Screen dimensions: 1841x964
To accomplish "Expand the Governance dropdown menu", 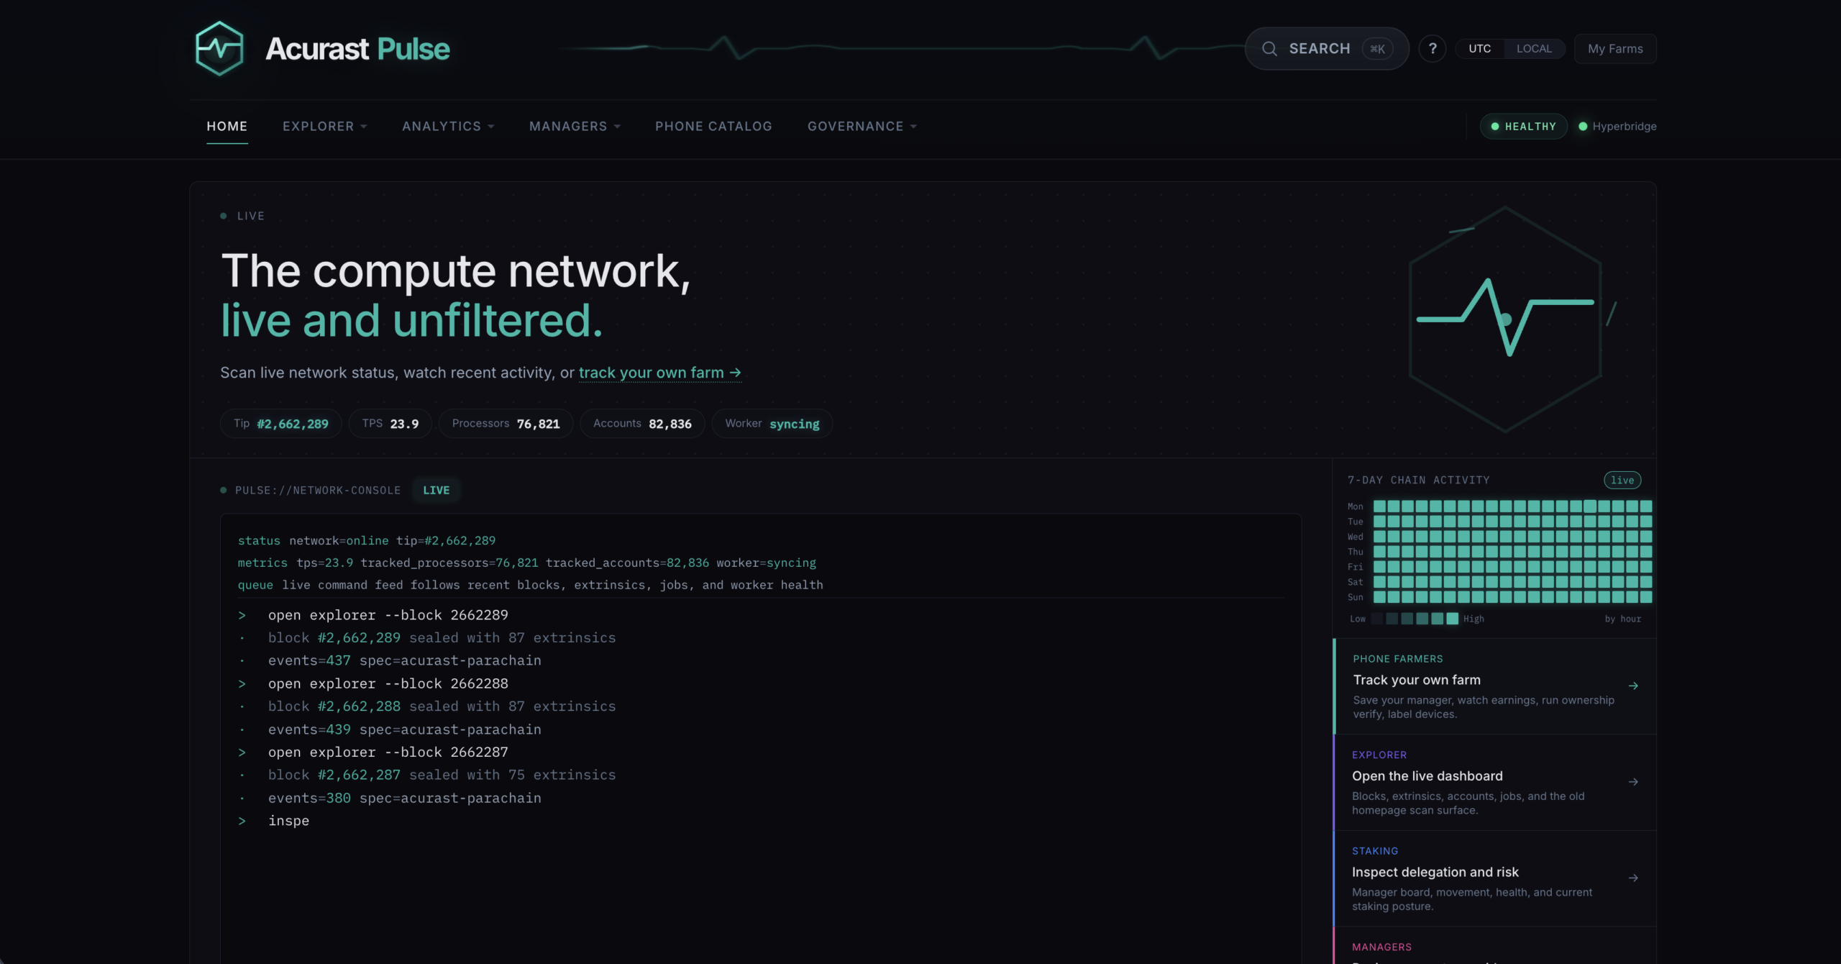I will [x=862, y=126].
